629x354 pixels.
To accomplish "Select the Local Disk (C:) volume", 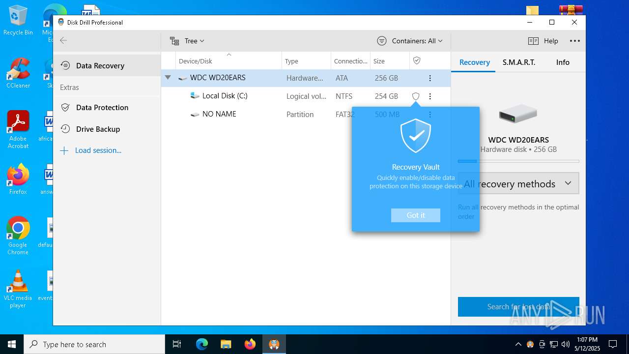I will coord(306,96).
